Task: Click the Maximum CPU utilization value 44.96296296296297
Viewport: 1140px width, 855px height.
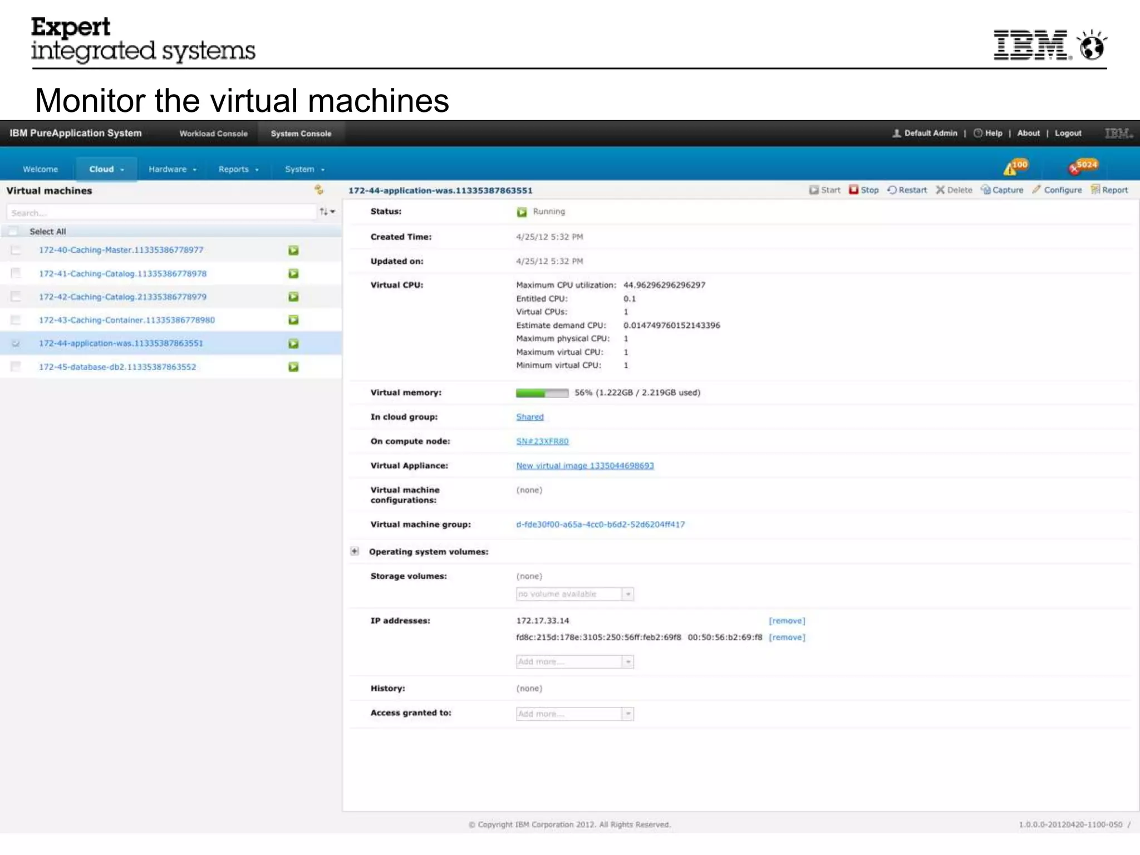Action: click(x=664, y=285)
